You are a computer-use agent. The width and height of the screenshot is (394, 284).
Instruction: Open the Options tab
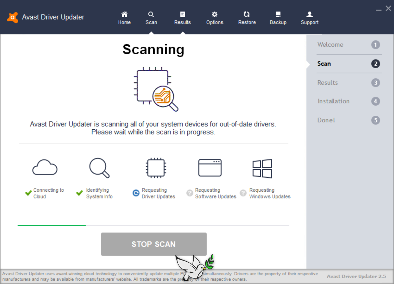(215, 18)
